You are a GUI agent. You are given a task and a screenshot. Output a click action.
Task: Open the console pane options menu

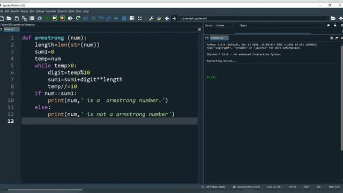coord(342,38)
